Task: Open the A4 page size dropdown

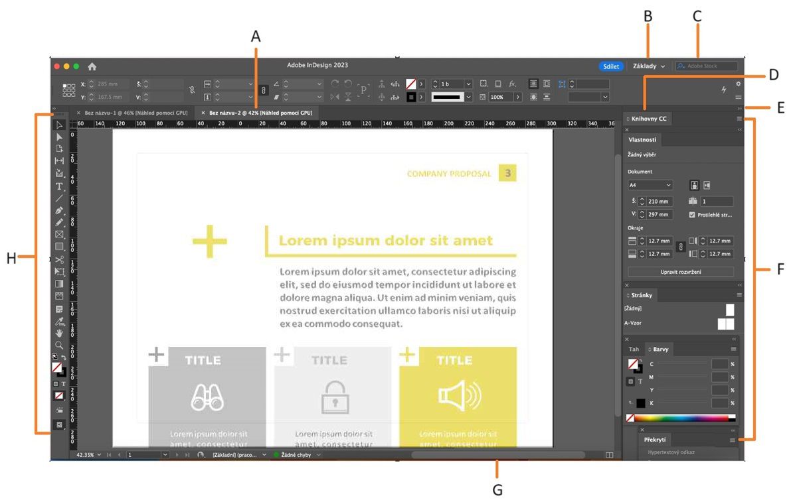Action: coord(650,185)
